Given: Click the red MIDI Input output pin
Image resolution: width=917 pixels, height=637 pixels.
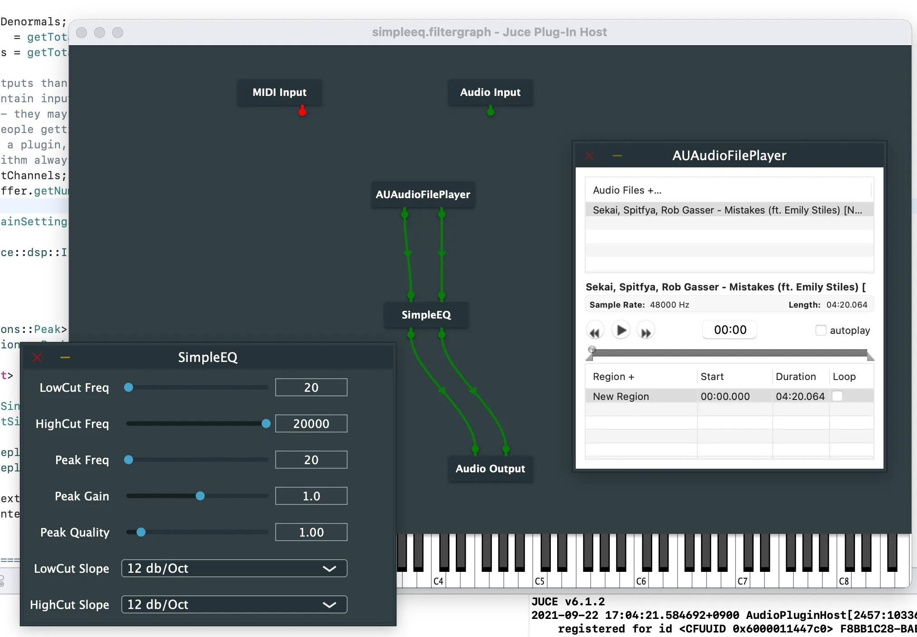Looking at the screenshot, I should click(302, 111).
